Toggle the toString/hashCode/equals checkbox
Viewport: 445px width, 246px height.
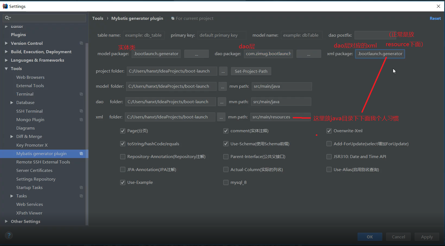tap(123, 144)
